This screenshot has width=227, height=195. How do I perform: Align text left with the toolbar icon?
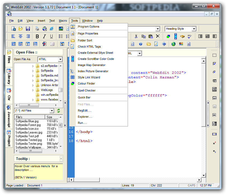coord(13,36)
